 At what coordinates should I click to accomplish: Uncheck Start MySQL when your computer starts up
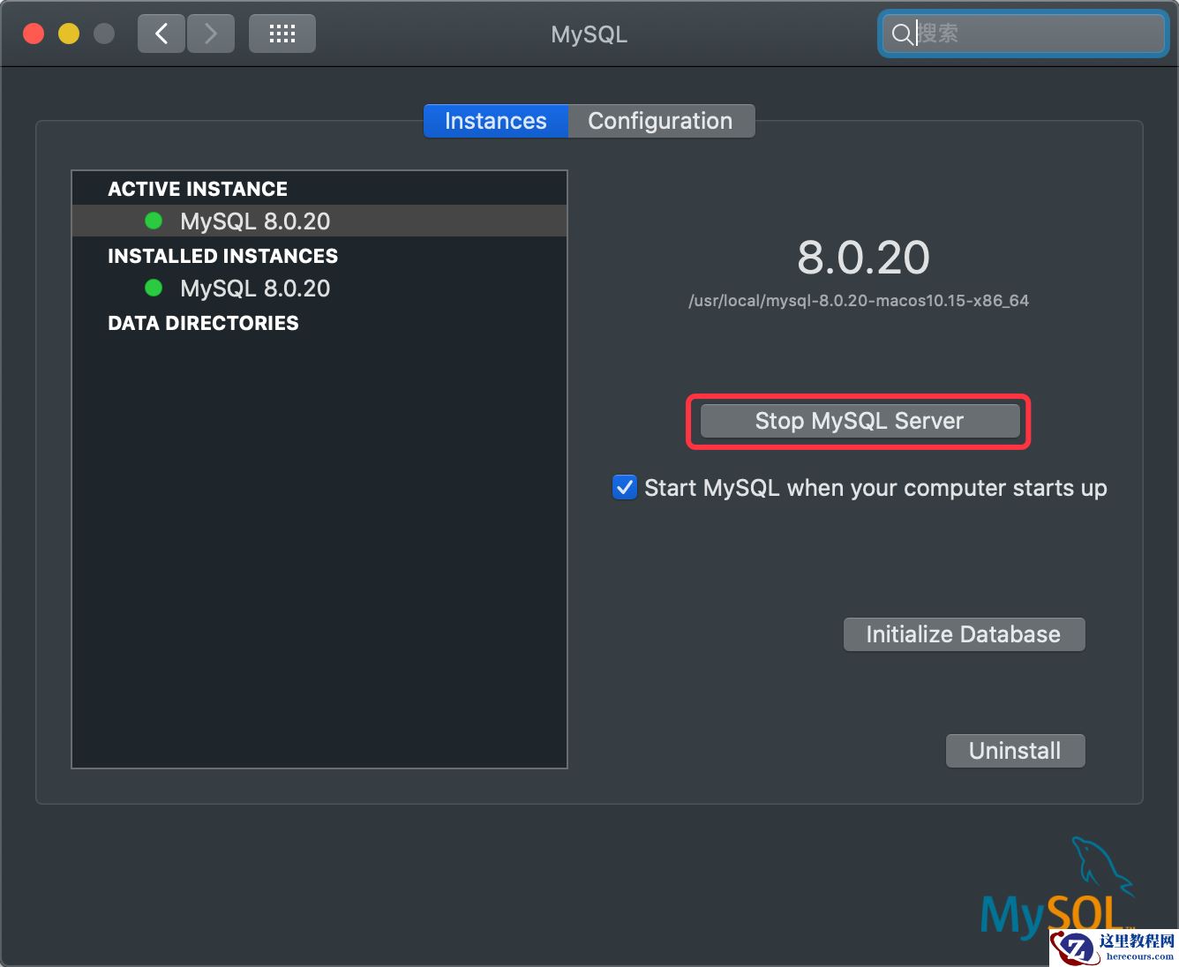(625, 487)
